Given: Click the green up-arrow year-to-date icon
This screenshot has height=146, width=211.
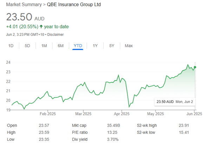Looking at the screenshot, I should click(41, 27).
